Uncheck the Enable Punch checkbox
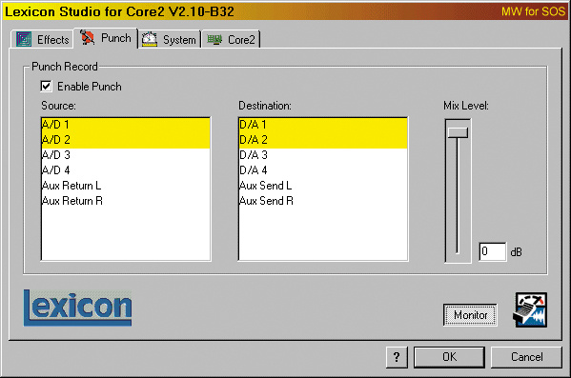 click(47, 87)
